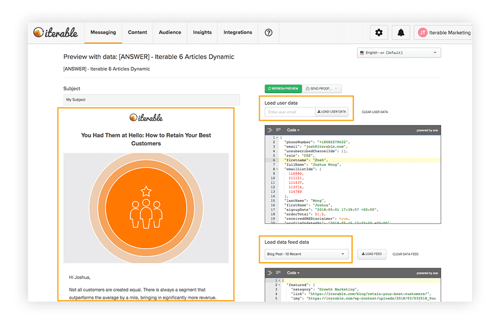Collapse line 1 fold arrow in data feed editor
Image resolution: width=500 pixels, height=328 pixels.
coord(279,280)
